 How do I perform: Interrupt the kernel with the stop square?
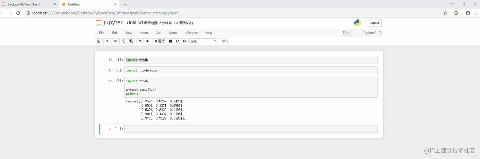[x=170, y=41]
